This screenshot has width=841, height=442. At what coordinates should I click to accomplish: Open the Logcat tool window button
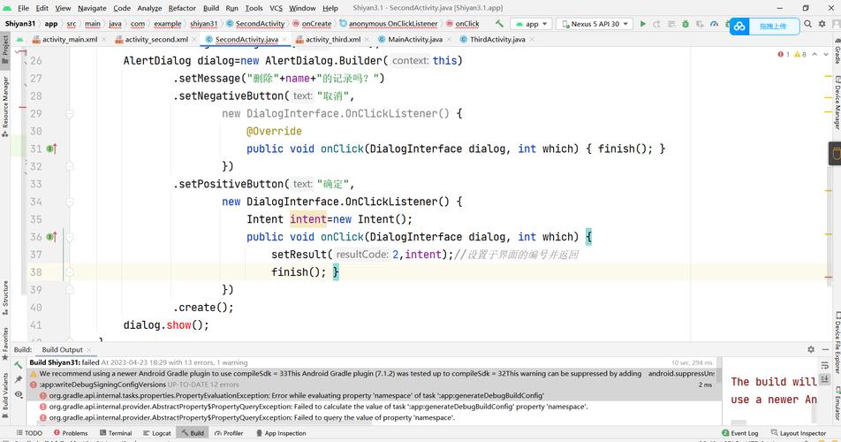pos(156,433)
